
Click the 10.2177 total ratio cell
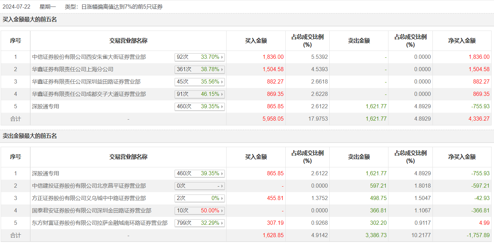click(x=421, y=235)
